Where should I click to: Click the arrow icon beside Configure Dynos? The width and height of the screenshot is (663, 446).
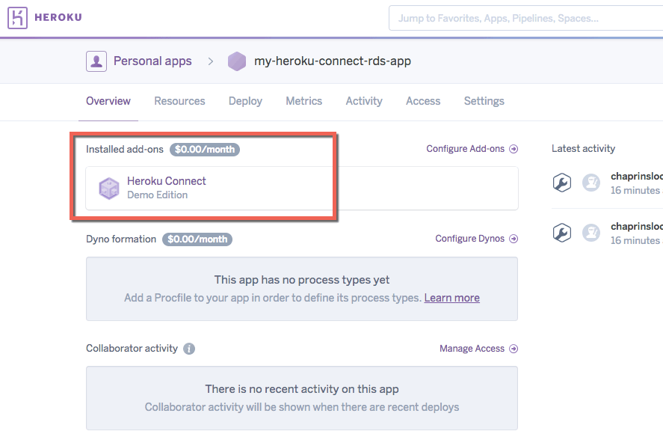pos(514,239)
